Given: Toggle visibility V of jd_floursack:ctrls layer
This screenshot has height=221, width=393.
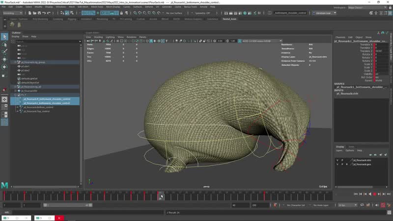Looking at the screenshot, I should pyautogui.click(x=337, y=160).
